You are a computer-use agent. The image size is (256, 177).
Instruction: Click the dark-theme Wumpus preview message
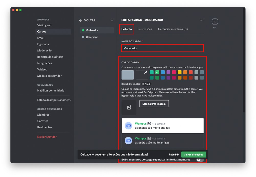point(163,141)
